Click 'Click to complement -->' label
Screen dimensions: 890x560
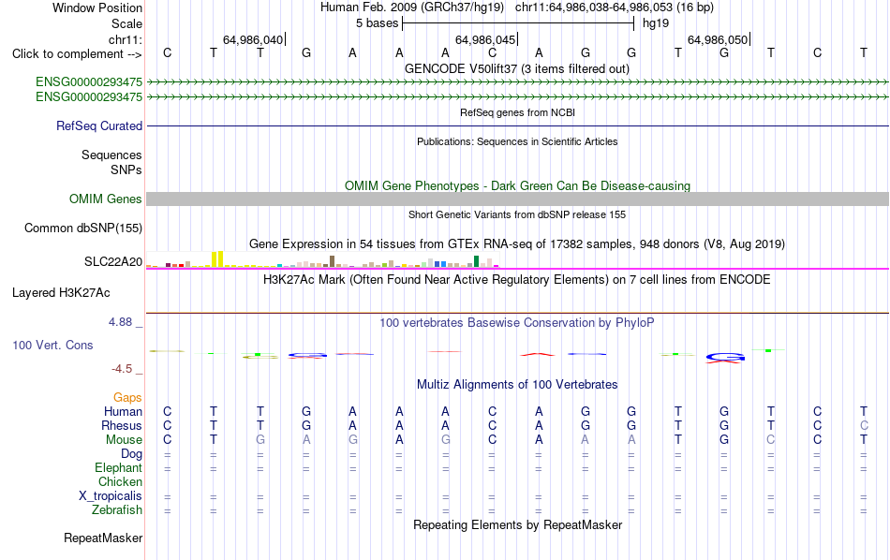pos(77,54)
